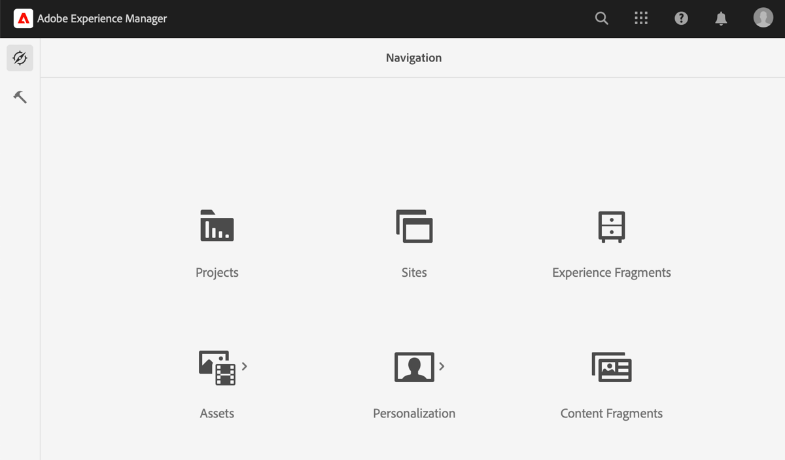This screenshot has width=785, height=460.
Task: Open Help via the question mark icon
Action: pyautogui.click(x=681, y=18)
